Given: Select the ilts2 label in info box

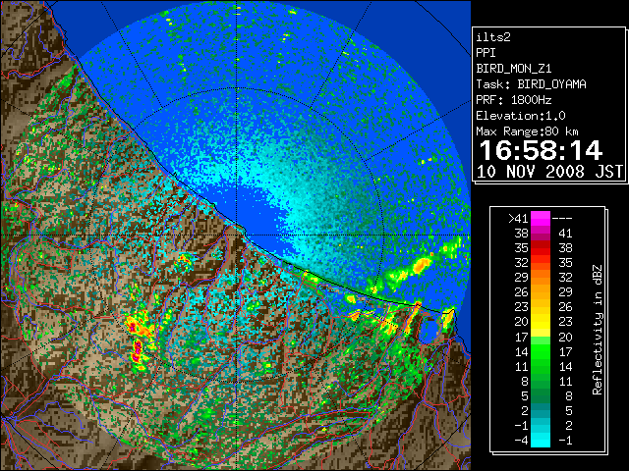Looking at the screenshot, I should [x=493, y=37].
